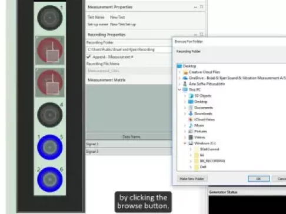The image size is (286, 214).
Task: Select the Signal 2 row
Action: (x=129, y=144)
